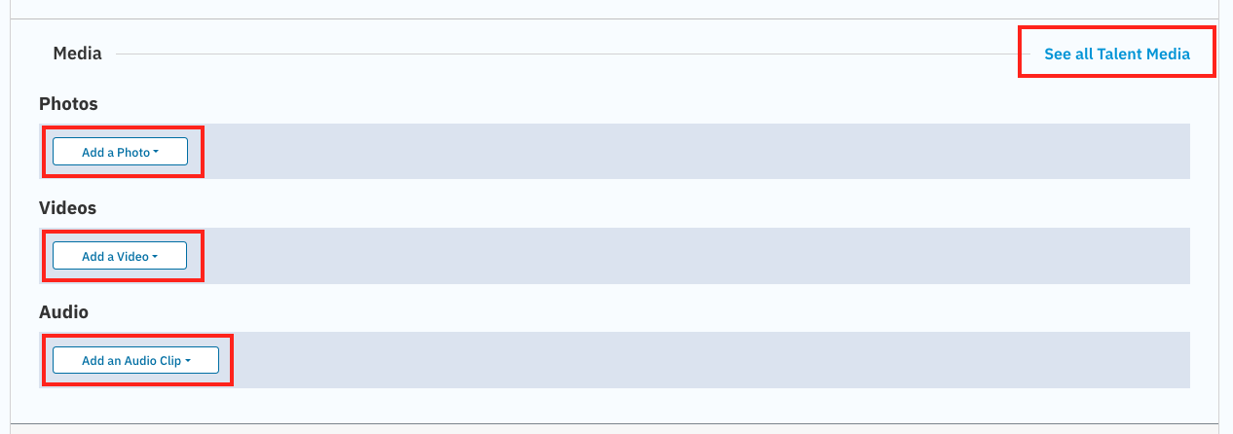Click the word Talent in the top-right link
Viewport: 1233px width, 434px height.
click(x=1119, y=54)
